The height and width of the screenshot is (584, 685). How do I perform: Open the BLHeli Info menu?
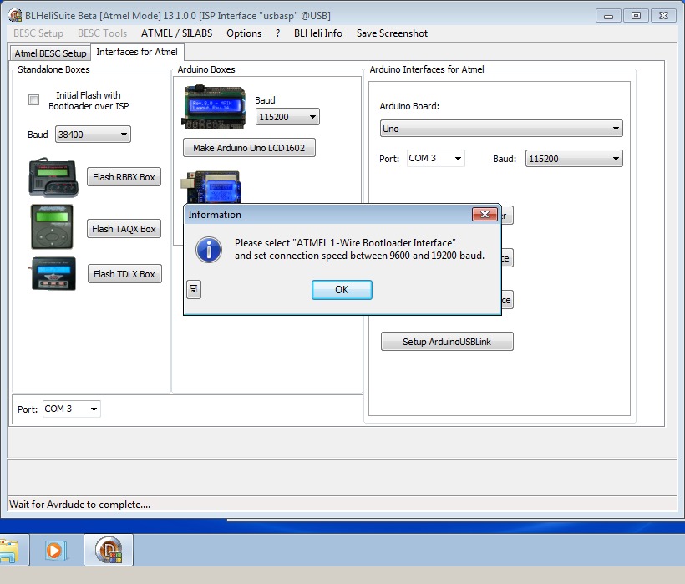click(318, 33)
